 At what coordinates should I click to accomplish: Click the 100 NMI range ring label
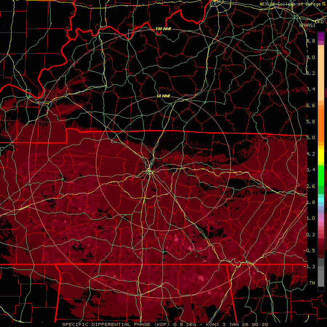[163, 29]
